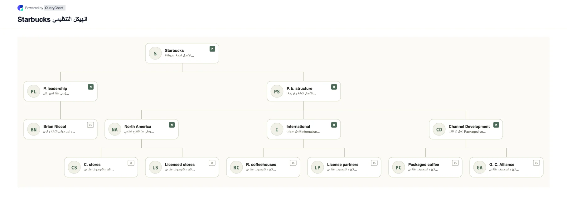Select the P. leadership node name
The image size is (567, 205).
55,88
